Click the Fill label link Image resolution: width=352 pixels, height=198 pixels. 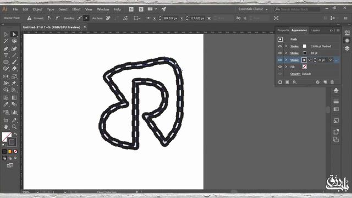click(292, 67)
